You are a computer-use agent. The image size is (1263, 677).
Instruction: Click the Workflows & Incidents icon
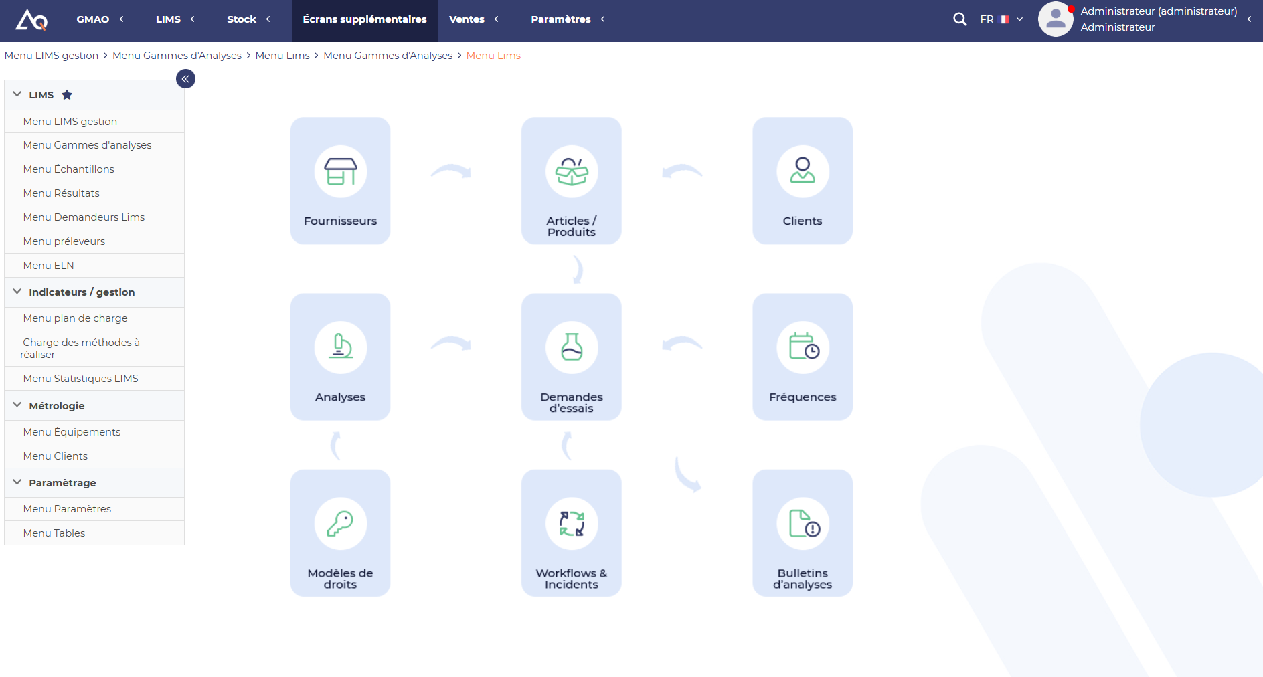pyautogui.click(x=571, y=523)
